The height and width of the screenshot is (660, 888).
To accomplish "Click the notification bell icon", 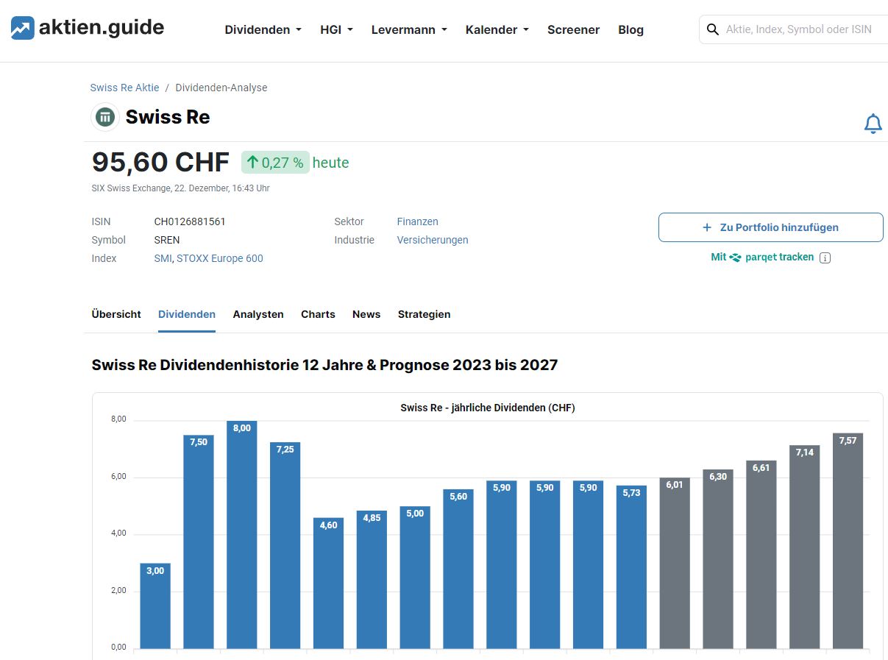I will 873,124.
